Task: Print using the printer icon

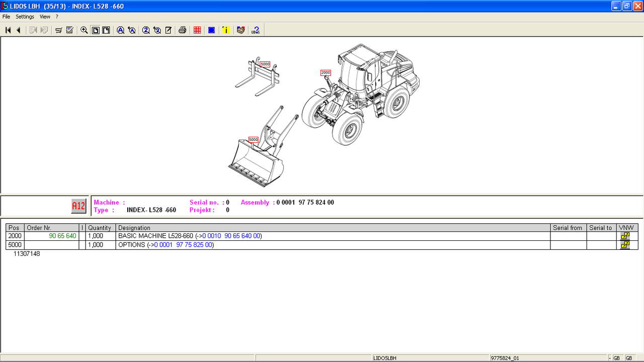Action: [x=183, y=30]
